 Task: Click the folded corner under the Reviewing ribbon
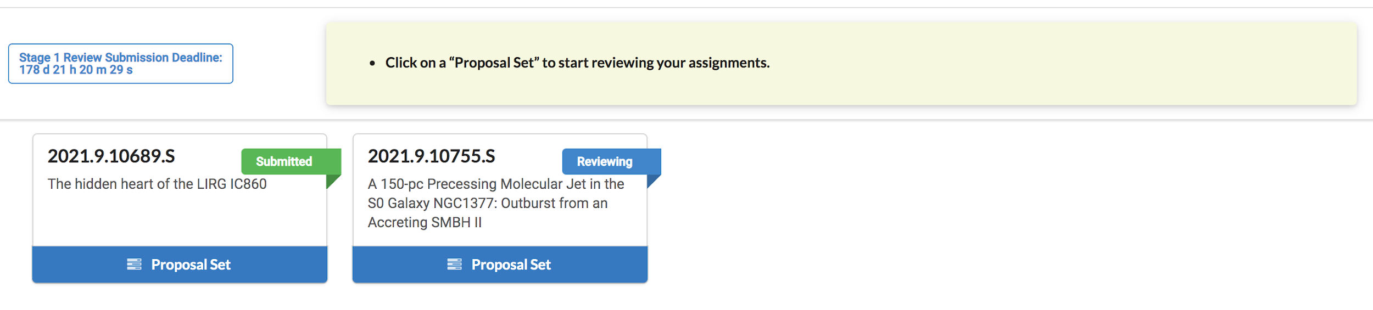tap(652, 181)
